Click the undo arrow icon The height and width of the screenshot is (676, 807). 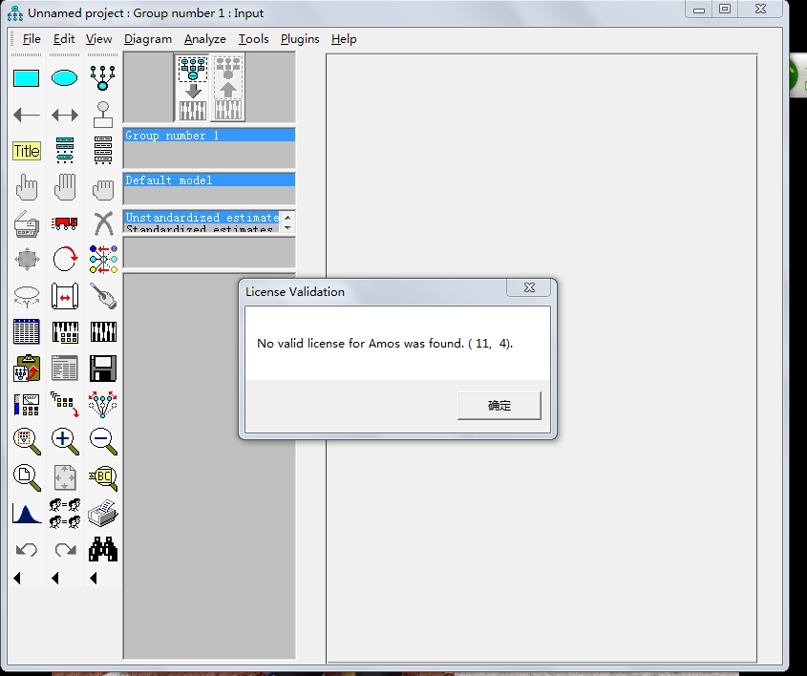click(x=26, y=549)
